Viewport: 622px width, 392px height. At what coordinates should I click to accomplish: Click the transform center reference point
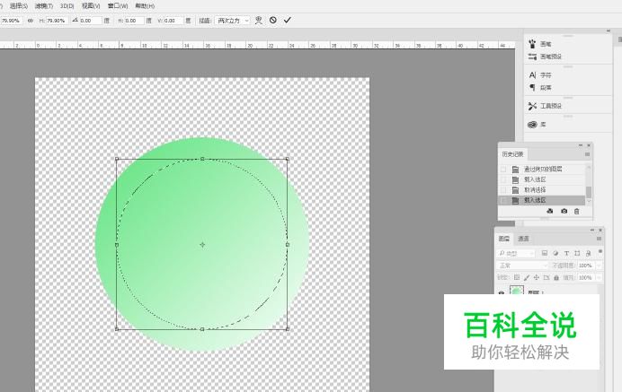(x=202, y=245)
